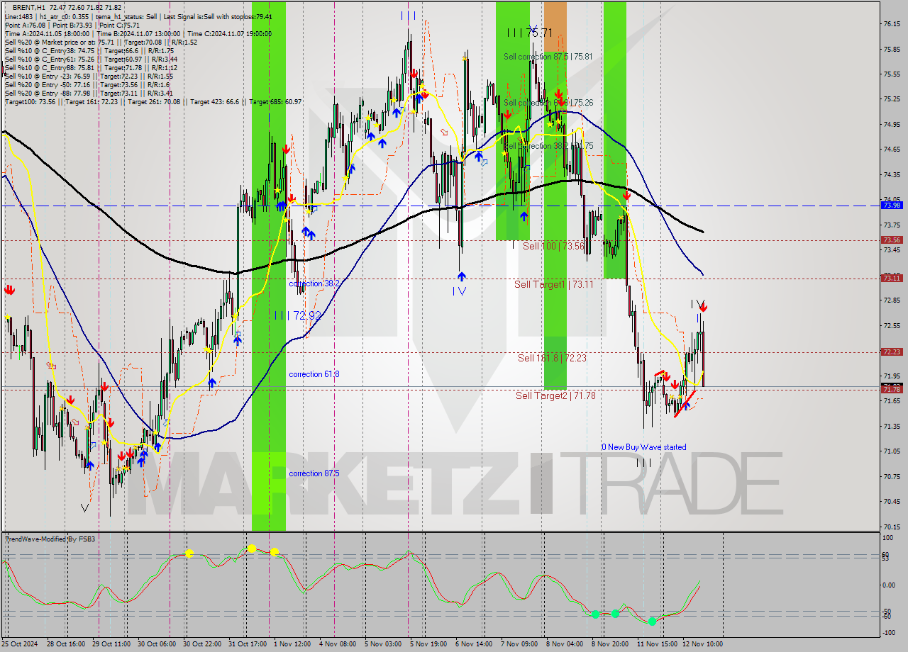This screenshot has width=908, height=652.
Task: Click the TrendWave-Modified By FSB3 indicator title
Action: (50, 539)
